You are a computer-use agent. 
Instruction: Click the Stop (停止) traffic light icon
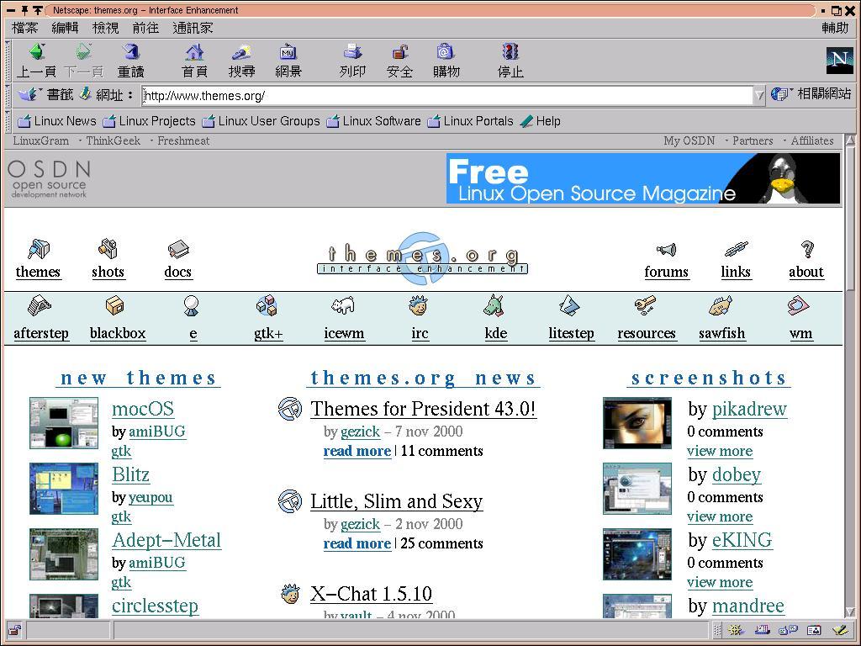[x=510, y=51]
